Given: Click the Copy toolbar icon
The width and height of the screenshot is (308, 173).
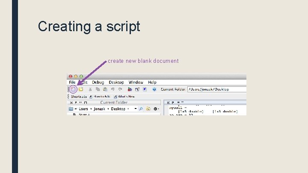Looking at the screenshot, I should (98, 89).
